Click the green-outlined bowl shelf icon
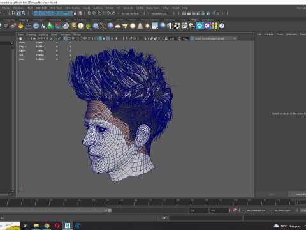306x230 pixels. coord(66,26)
